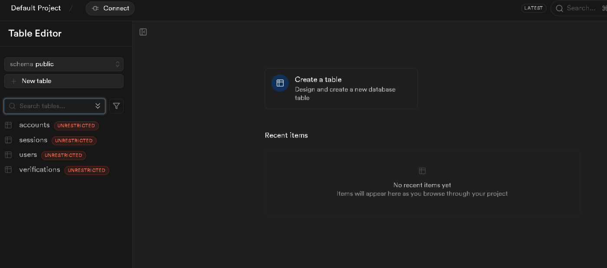Click the UNRESTRICTED badge on verifications

(87, 170)
